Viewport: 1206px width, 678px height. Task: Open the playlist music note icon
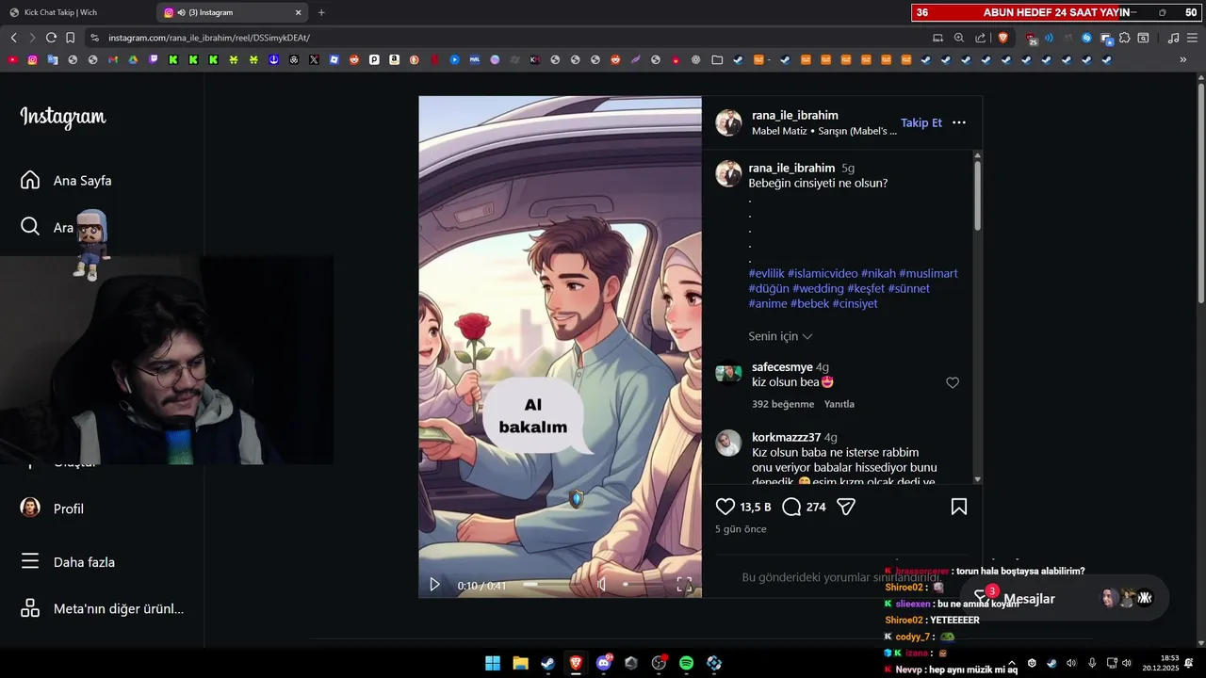[x=1173, y=38]
